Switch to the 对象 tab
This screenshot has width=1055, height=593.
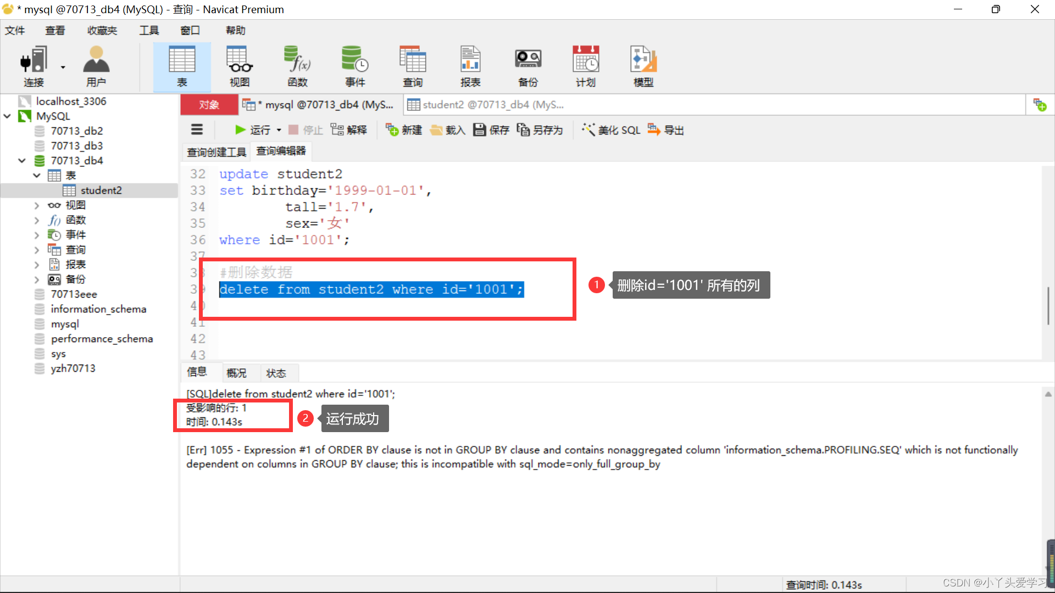coord(209,105)
